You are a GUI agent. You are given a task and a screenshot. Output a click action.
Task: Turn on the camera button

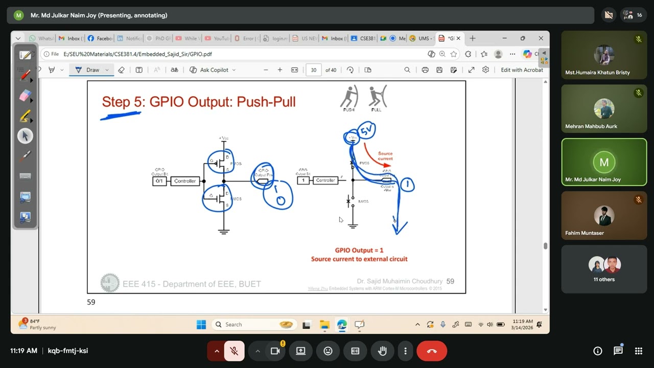[275, 351]
